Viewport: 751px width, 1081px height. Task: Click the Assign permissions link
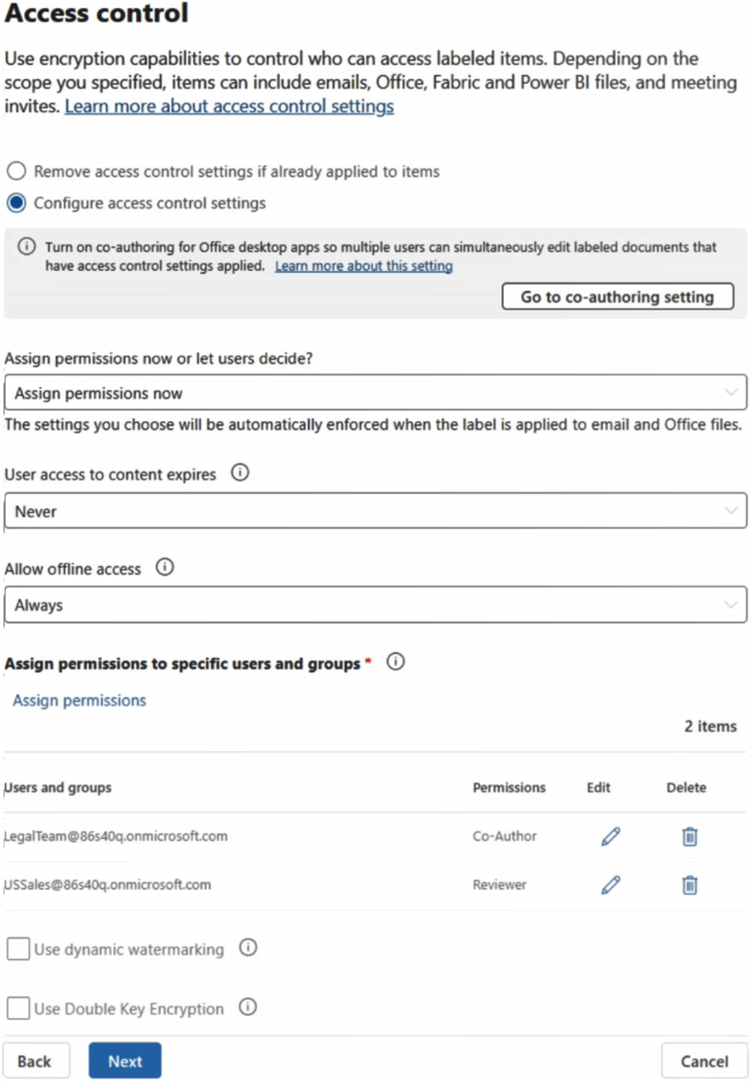(79, 701)
